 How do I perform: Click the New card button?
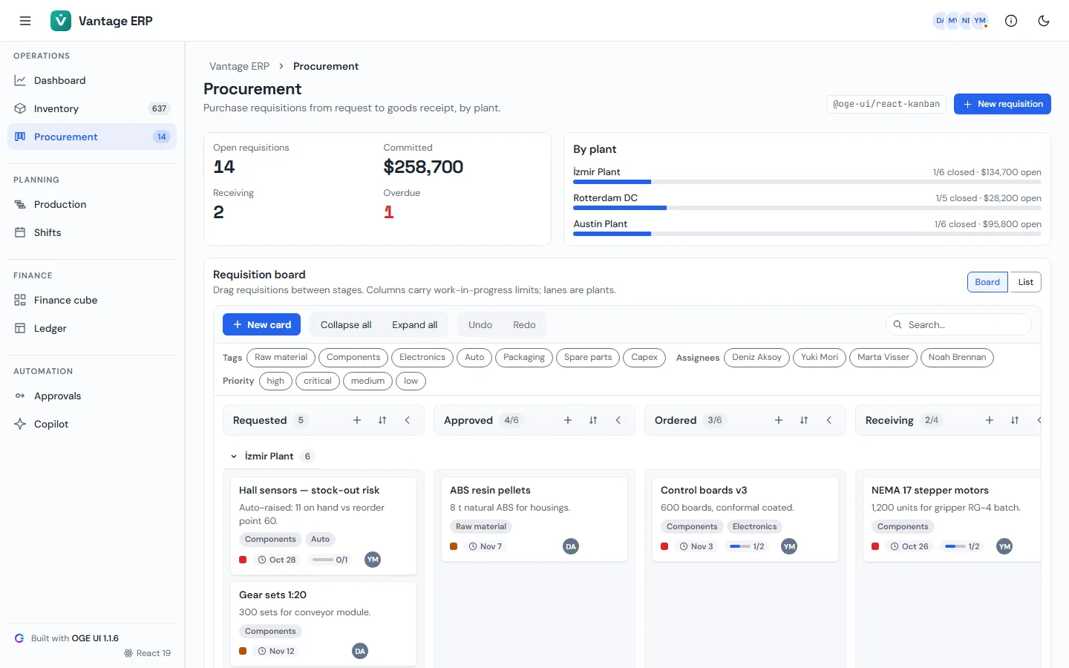(x=261, y=324)
